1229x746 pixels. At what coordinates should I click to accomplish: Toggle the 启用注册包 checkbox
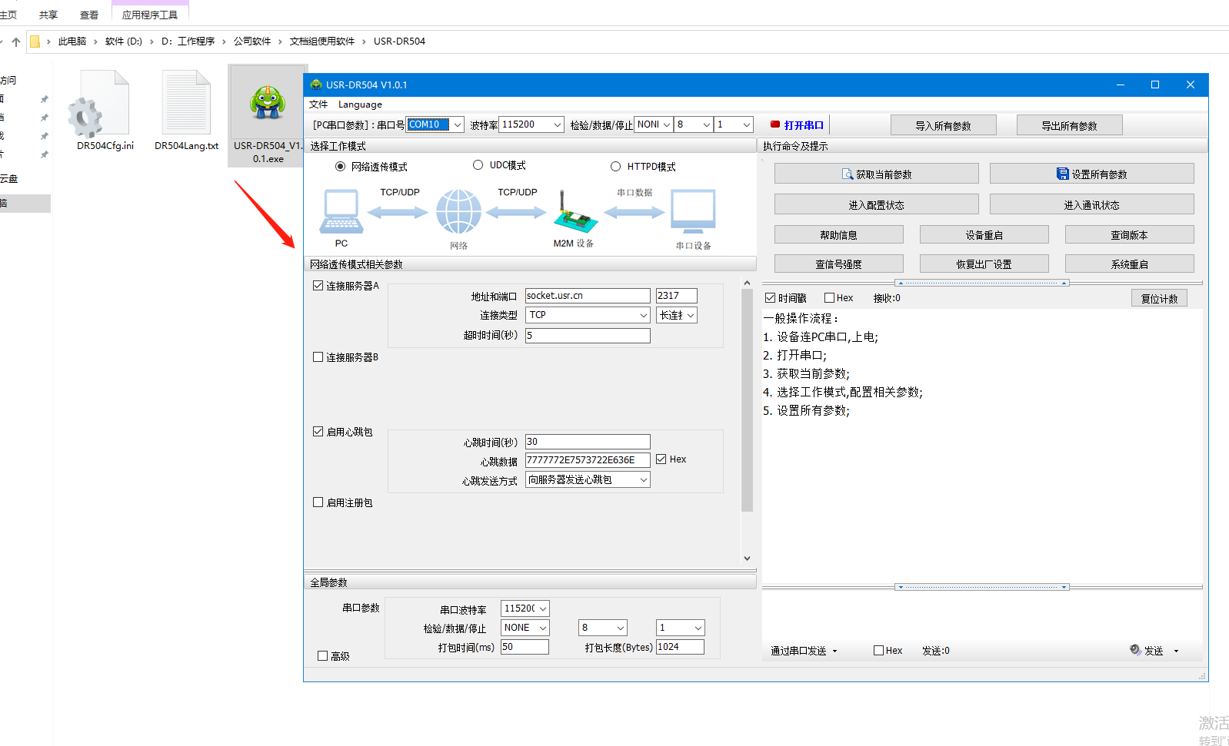click(x=318, y=502)
